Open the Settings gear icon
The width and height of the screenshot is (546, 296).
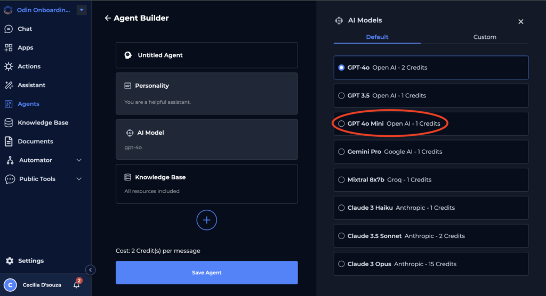click(x=10, y=261)
